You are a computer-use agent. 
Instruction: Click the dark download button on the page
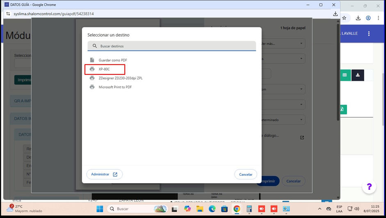(x=358, y=75)
